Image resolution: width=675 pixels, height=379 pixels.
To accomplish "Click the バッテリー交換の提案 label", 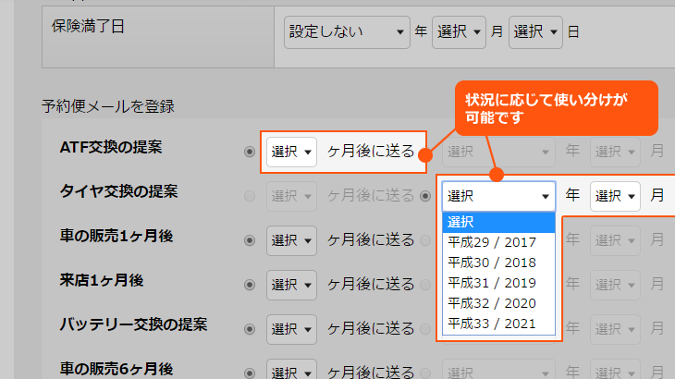I will click(133, 324).
